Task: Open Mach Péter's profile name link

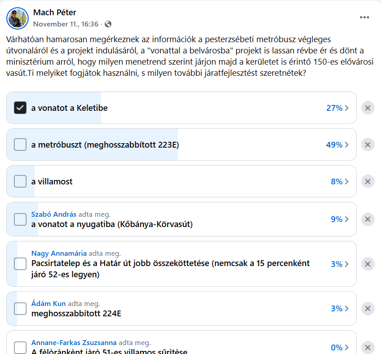Action: click(x=54, y=13)
